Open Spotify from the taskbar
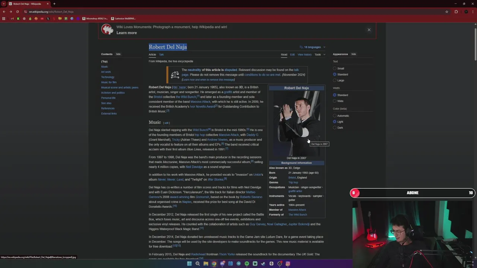477x268 pixels. pyautogui.click(x=247, y=264)
